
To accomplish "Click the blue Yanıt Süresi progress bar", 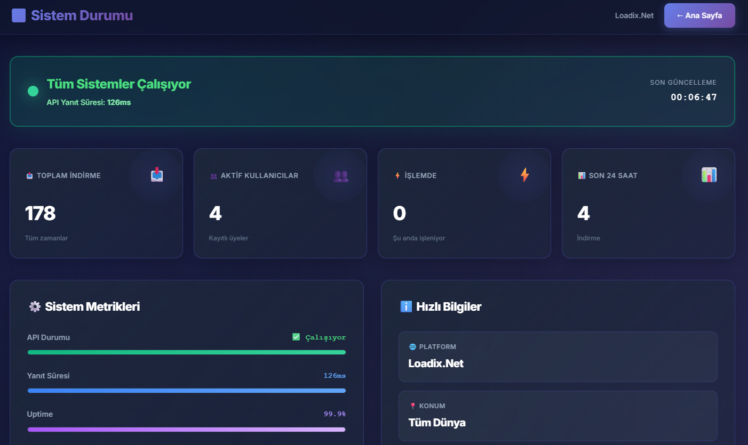I will [x=186, y=391].
